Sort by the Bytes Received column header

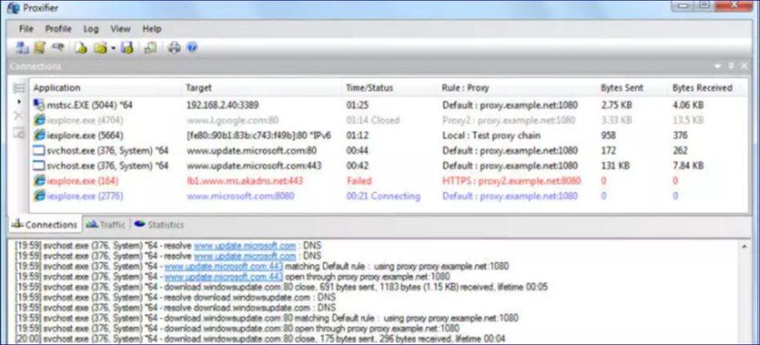tap(702, 88)
